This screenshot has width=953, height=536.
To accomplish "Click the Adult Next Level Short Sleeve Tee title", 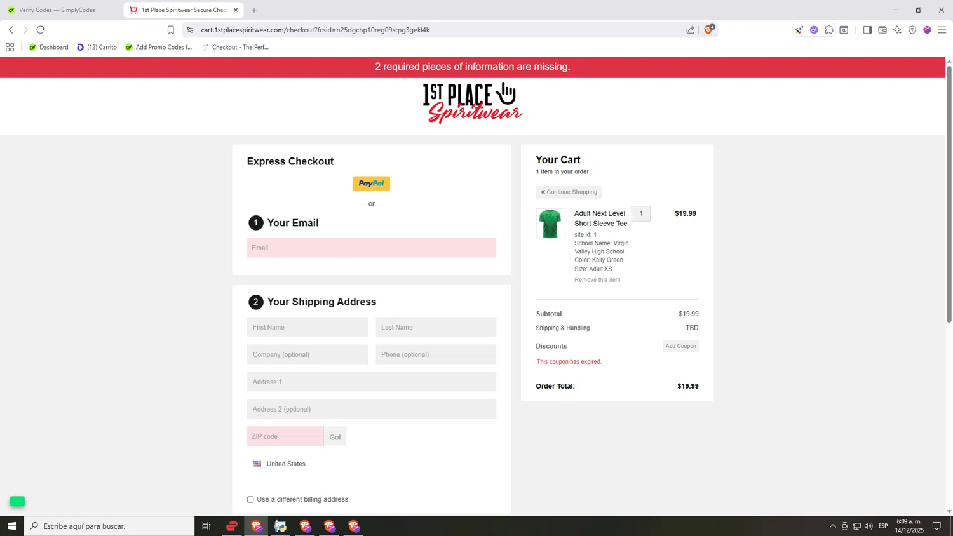I will pyautogui.click(x=600, y=218).
